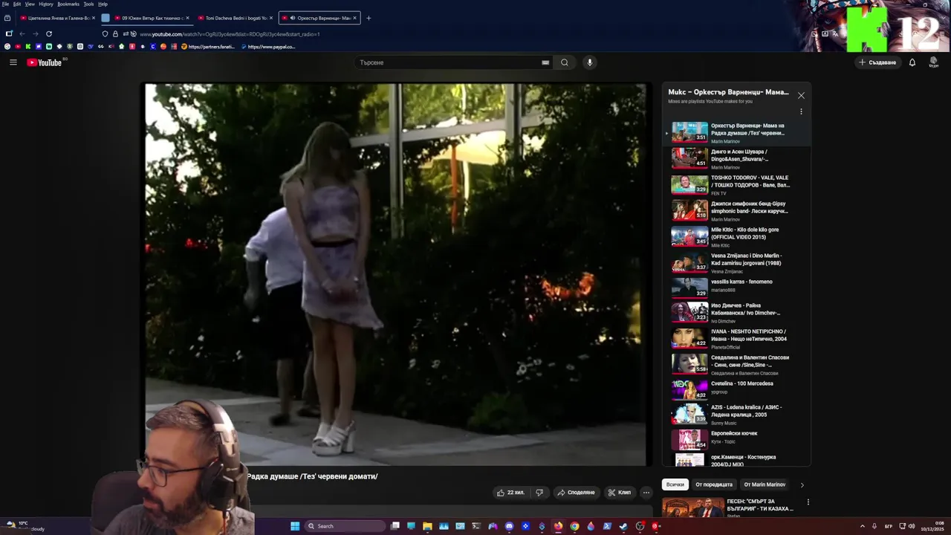Open the YouTube guide hamburger menu
951x535 pixels.
(13, 62)
